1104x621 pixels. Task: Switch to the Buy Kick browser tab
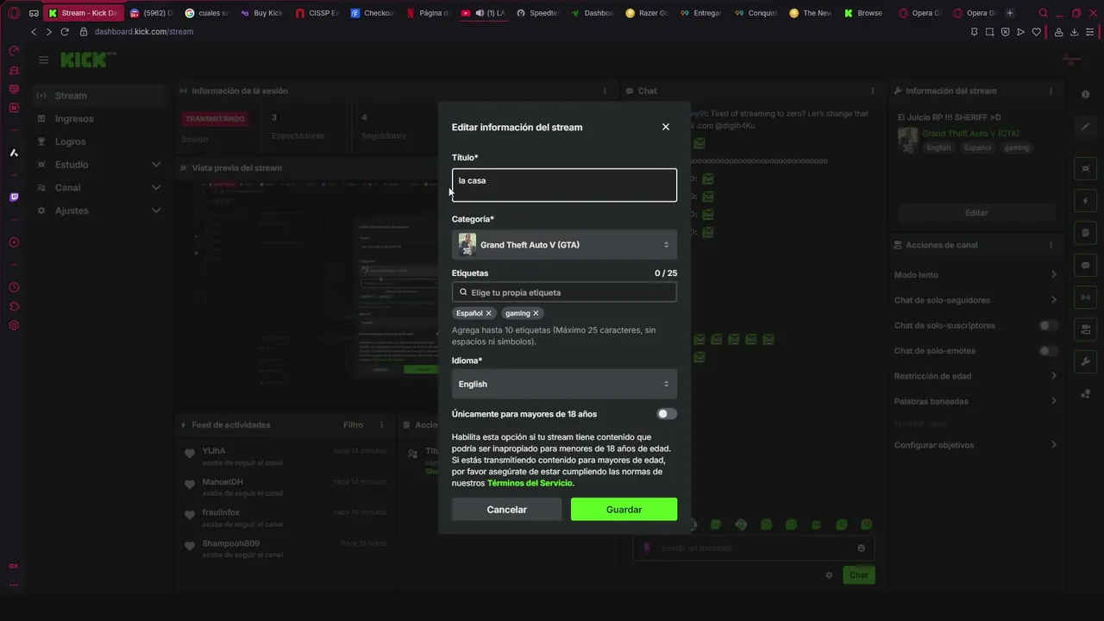[x=262, y=13]
